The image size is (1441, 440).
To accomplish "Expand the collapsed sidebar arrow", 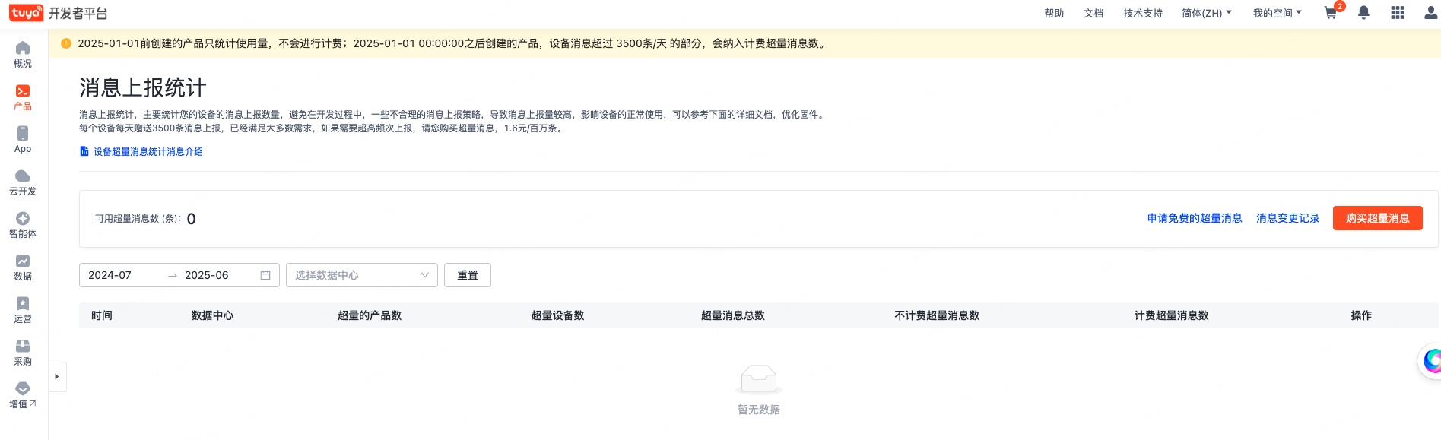I will point(57,377).
